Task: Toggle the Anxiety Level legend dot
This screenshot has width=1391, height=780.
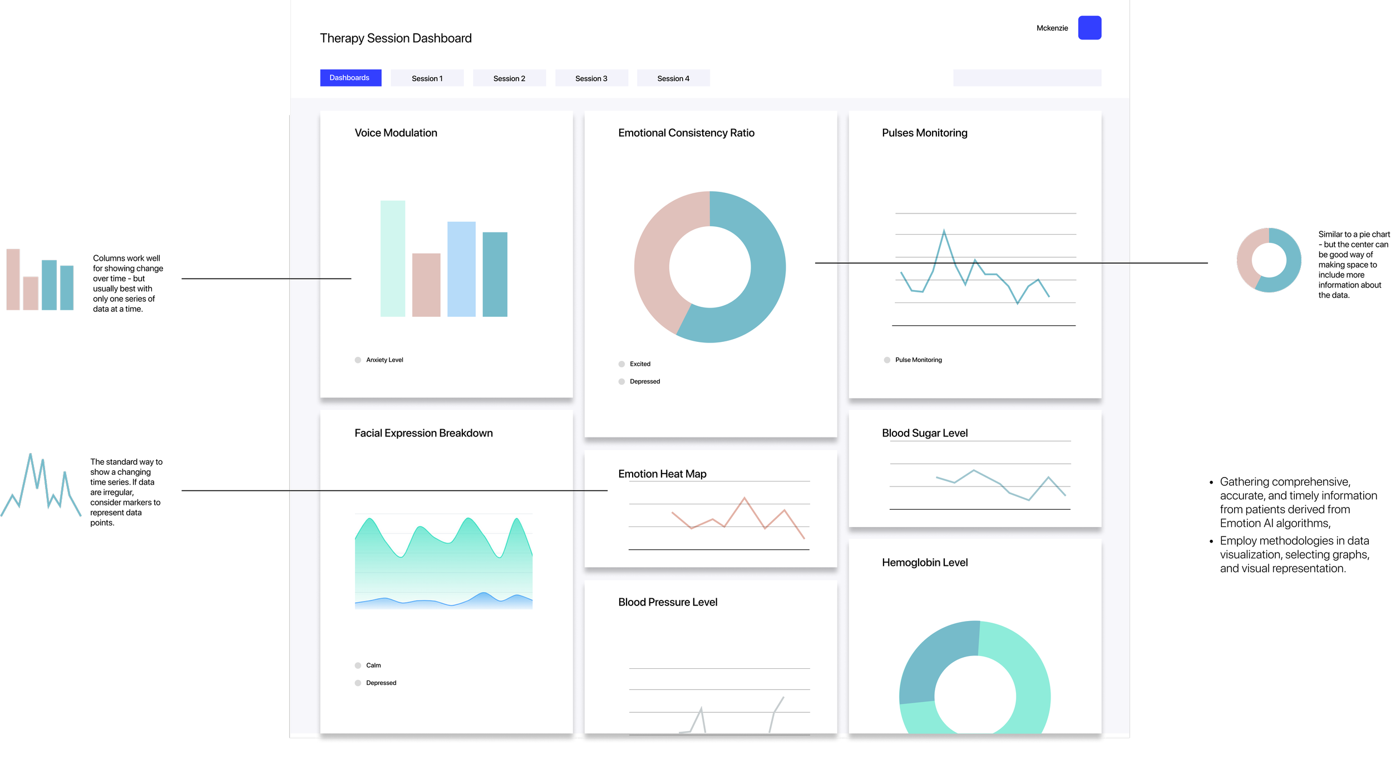Action: click(358, 360)
